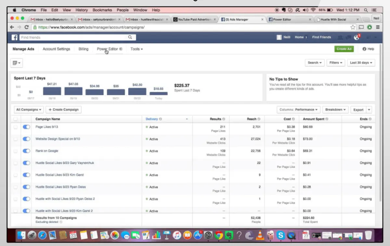Click the search magnifier in Find friends
Screen dimensions: 390x246
click(130, 37)
